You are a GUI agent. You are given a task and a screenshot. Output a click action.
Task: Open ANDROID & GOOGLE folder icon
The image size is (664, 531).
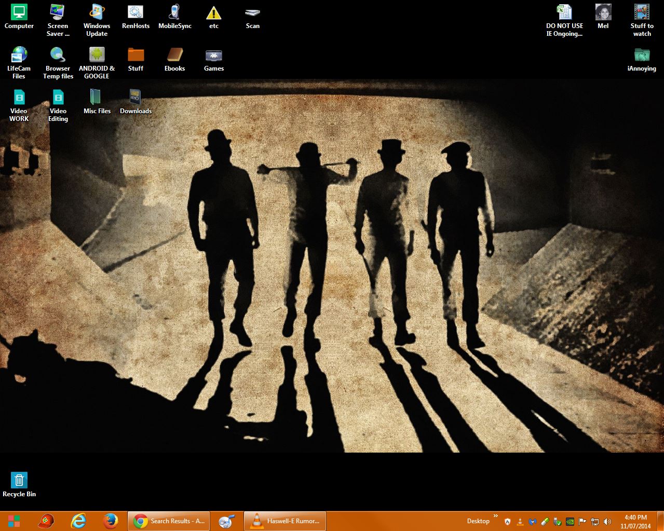tap(97, 63)
